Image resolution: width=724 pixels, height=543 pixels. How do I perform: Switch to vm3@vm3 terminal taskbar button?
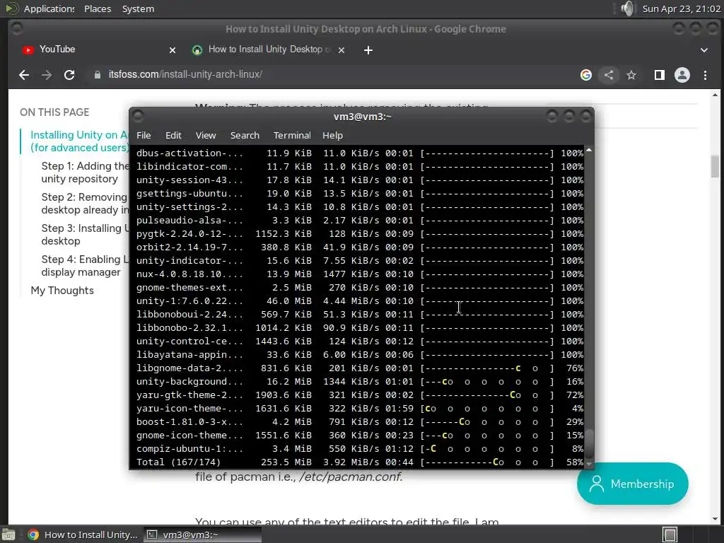point(202,535)
